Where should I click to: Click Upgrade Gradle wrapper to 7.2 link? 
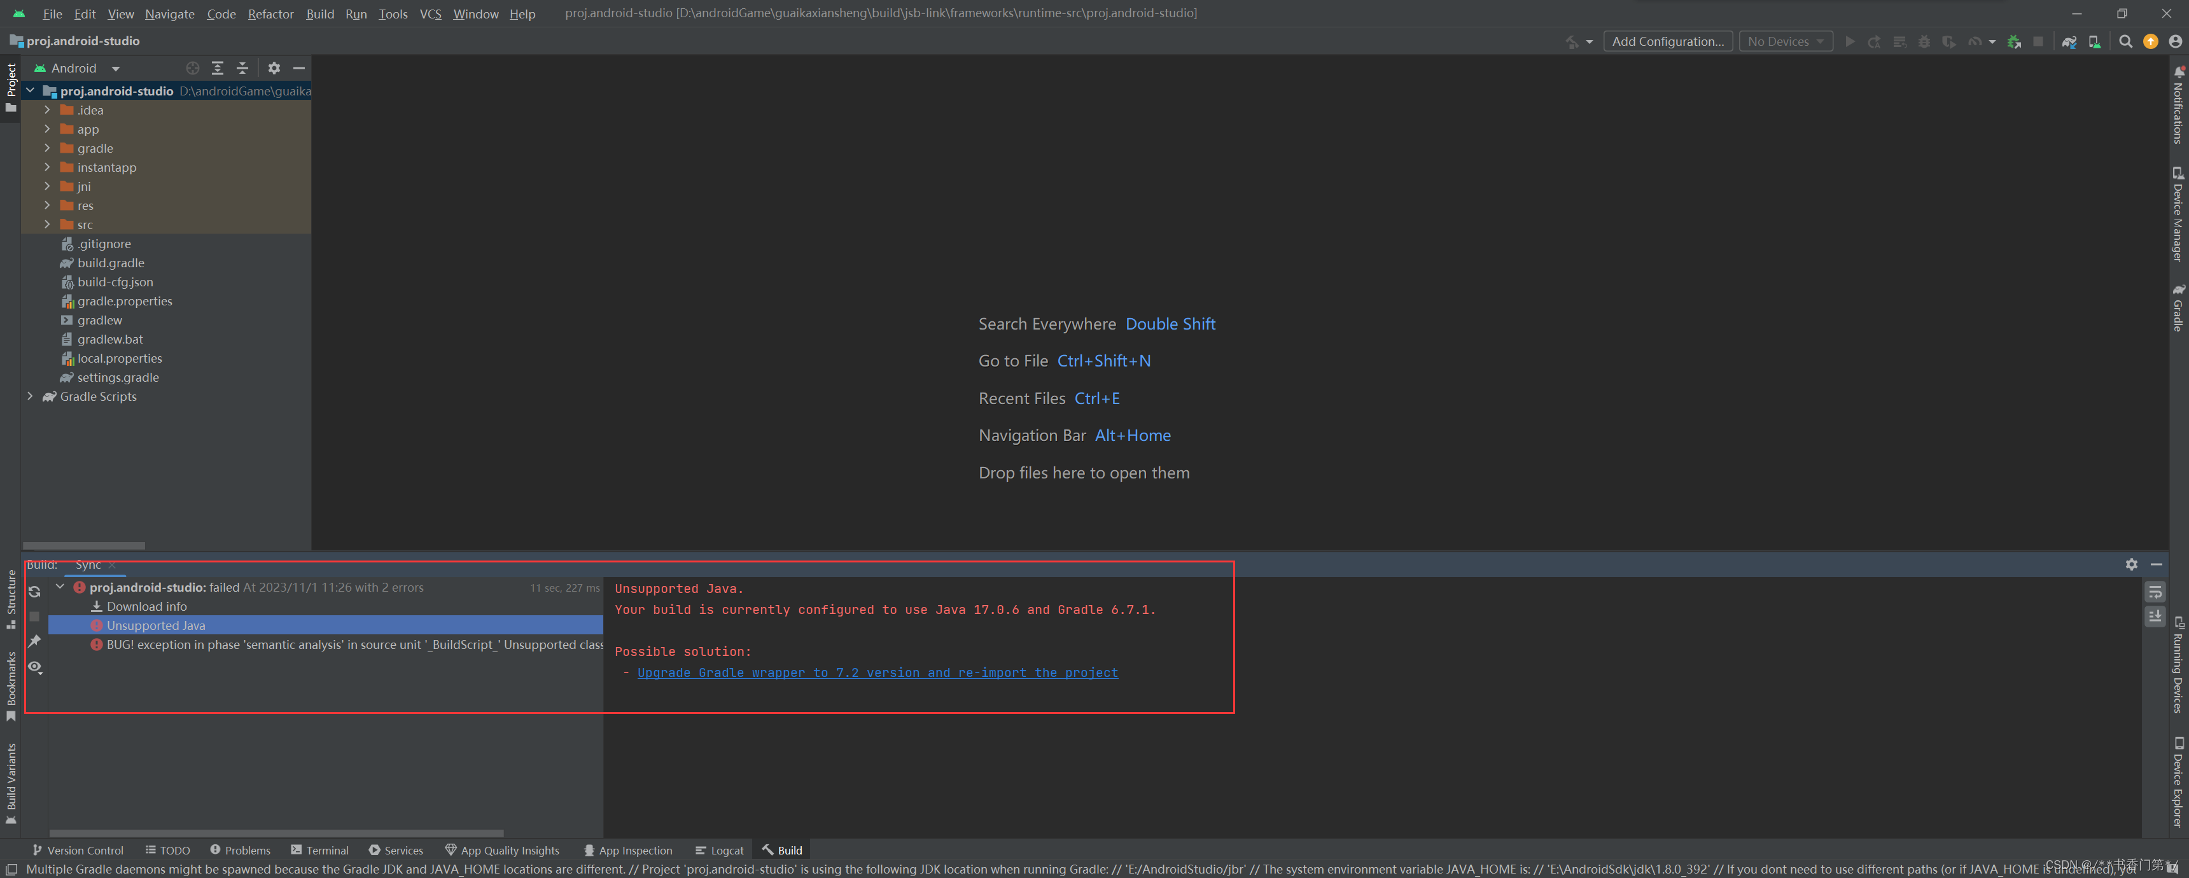point(877,672)
